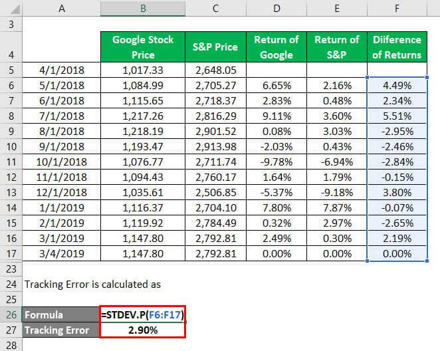Click S&P return 7.87%
The image size is (440, 351).
point(337,207)
